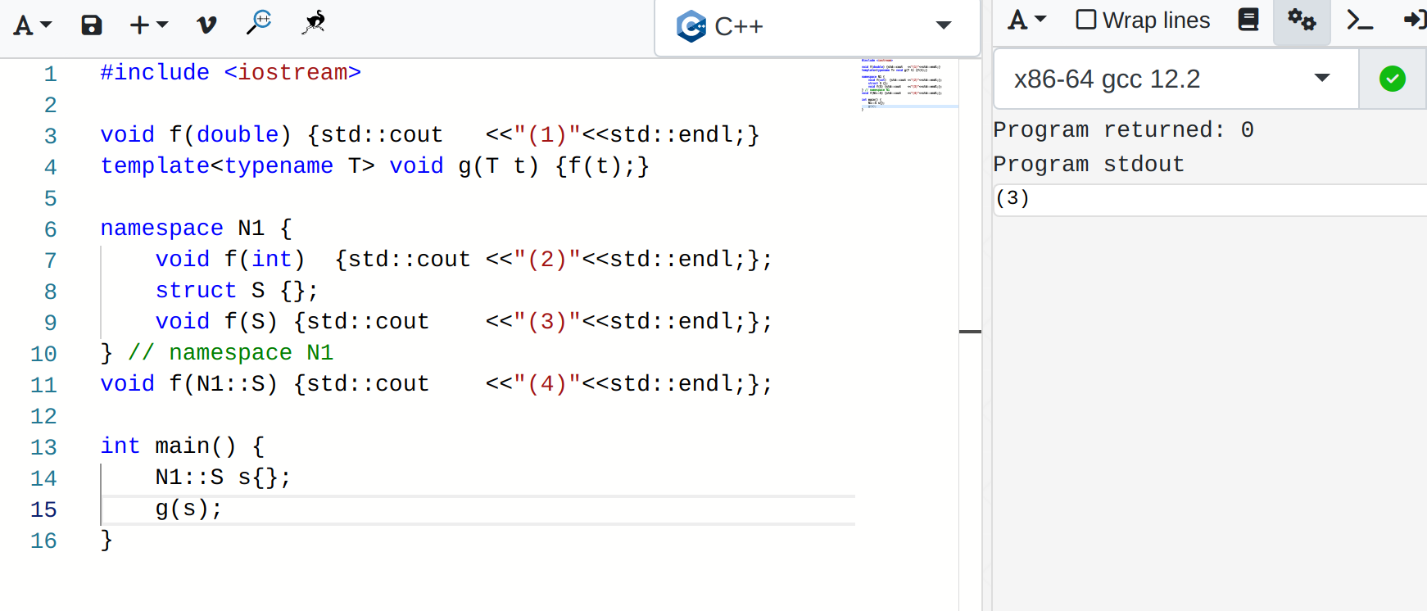Image resolution: width=1427 pixels, height=611 pixels.
Task: Click the CppInsights magnifier icon
Action: (x=259, y=22)
